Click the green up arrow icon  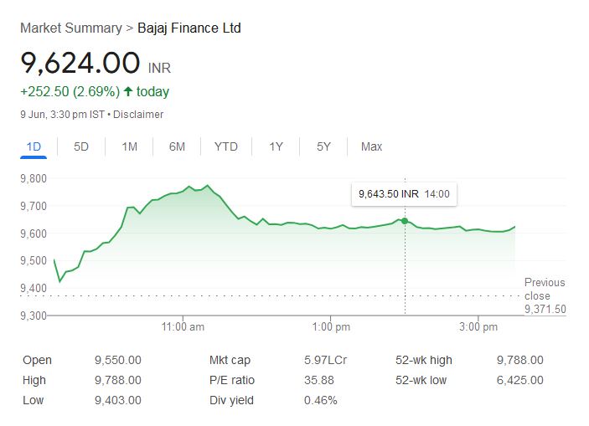(128, 92)
